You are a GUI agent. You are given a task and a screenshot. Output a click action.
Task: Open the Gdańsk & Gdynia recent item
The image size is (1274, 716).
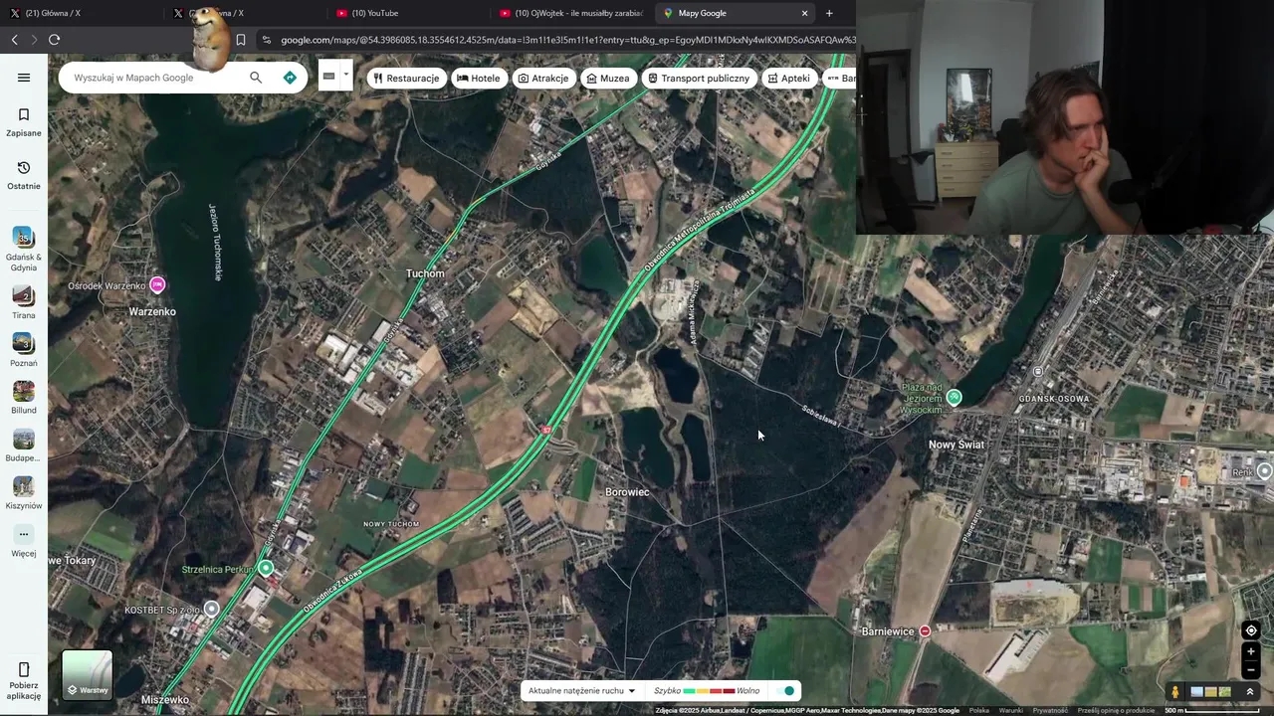[24, 250]
